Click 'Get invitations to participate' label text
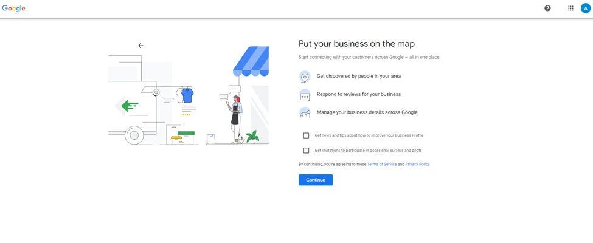This screenshot has width=593, height=243. pos(368,151)
